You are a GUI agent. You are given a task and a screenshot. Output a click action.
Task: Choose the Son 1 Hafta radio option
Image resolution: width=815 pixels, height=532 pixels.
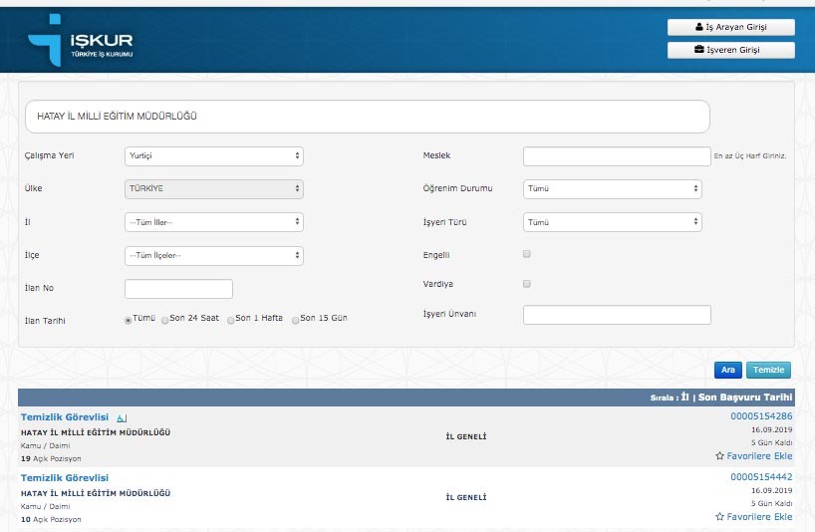pyautogui.click(x=231, y=320)
